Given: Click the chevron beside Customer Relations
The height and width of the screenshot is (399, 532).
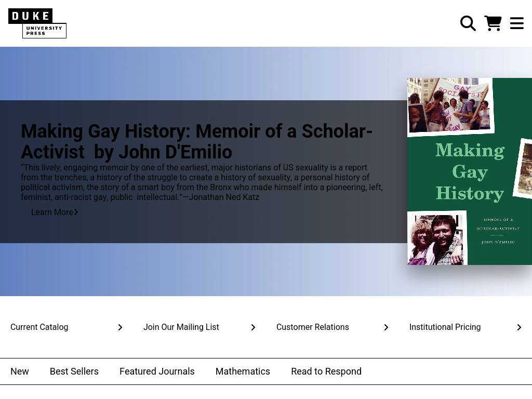Looking at the screenshot, I should [386, 327].
